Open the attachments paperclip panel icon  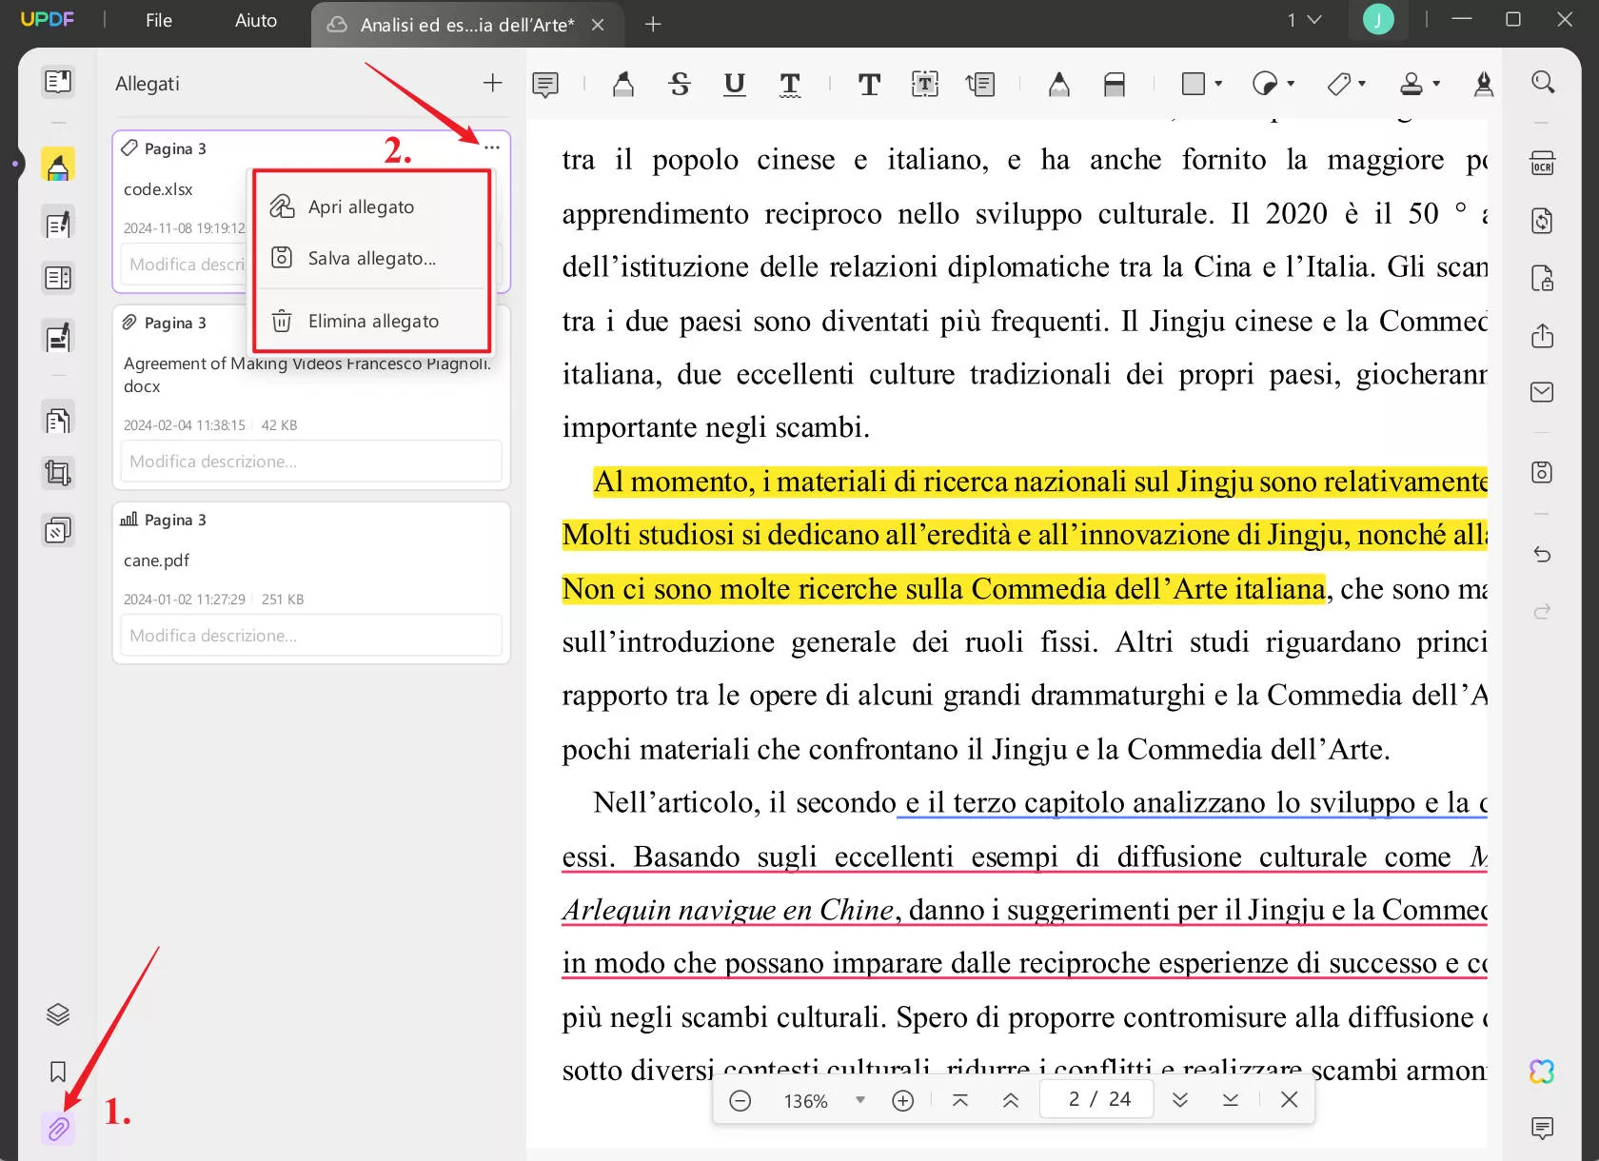point(58,1129)
